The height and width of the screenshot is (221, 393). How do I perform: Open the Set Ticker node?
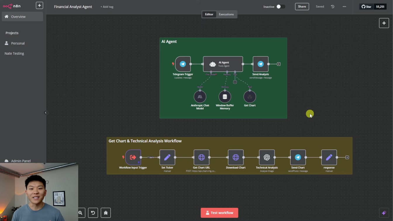pos(167,157)
